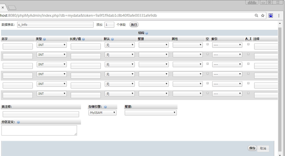Enable A_I checkbox in second row

click(248, 54)
